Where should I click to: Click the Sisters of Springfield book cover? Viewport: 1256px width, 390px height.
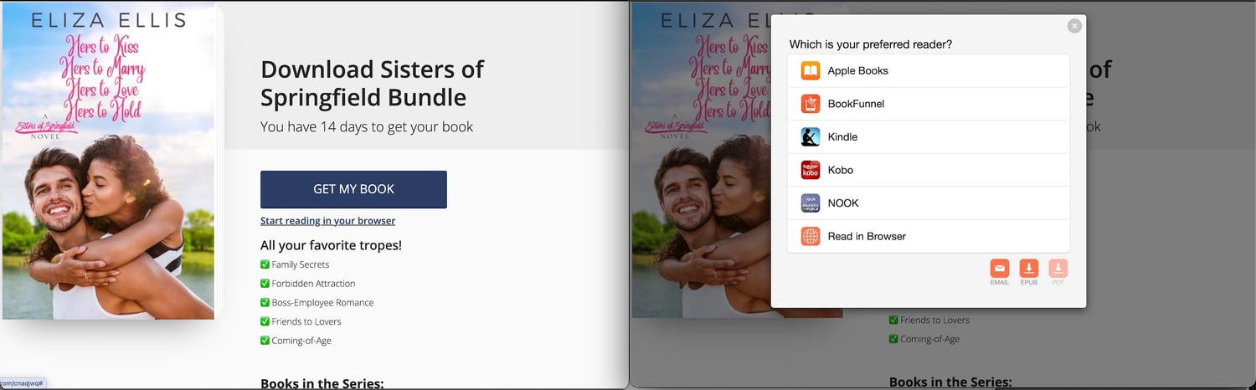[x=110, y=161]
